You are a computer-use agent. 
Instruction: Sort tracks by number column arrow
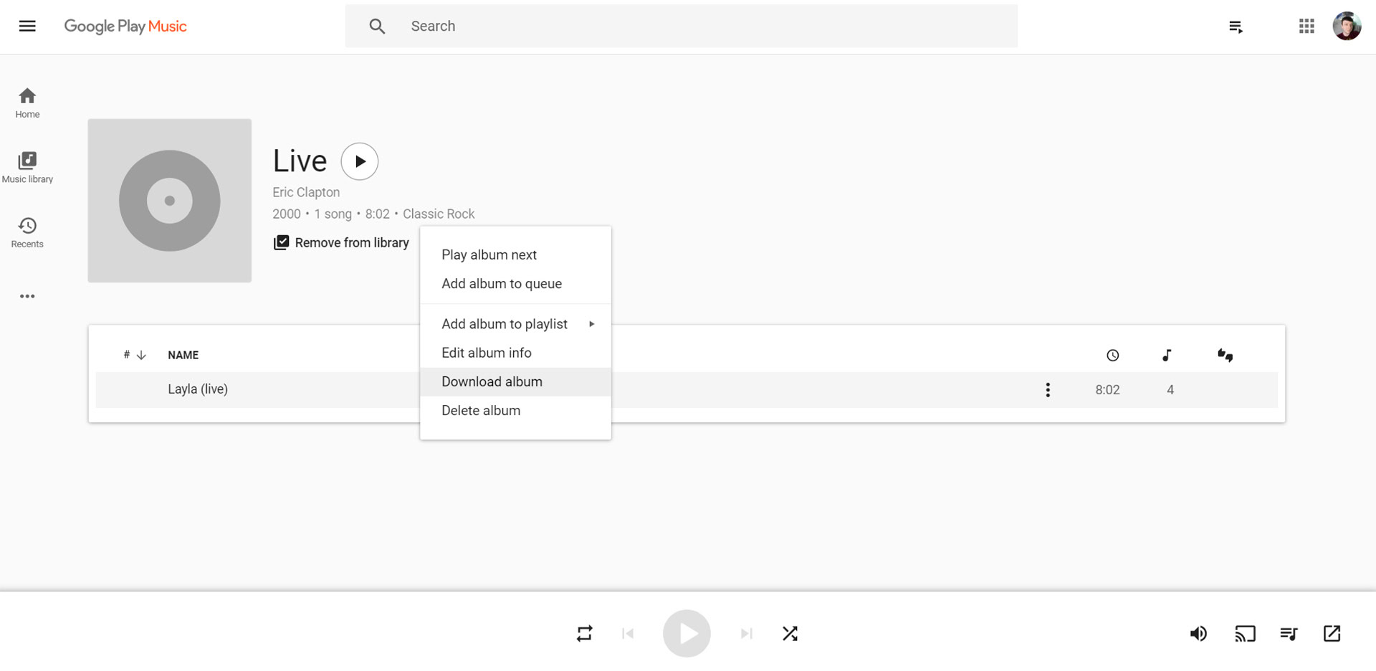tap(141, 355)
